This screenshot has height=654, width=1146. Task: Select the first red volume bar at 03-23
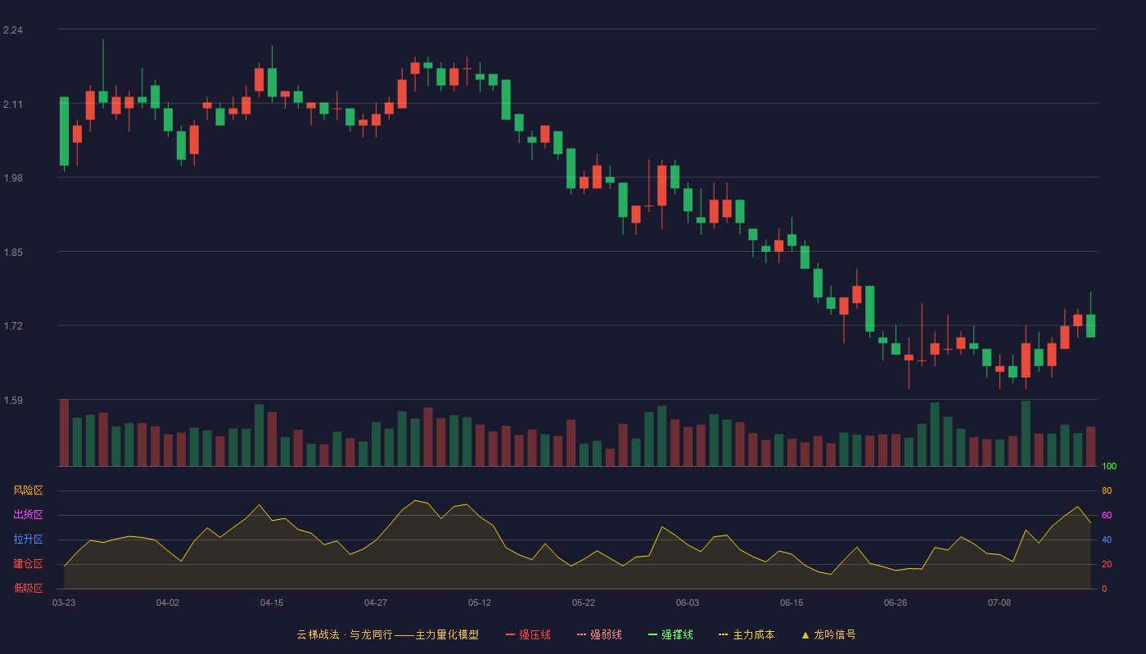click(x=64, y=432)
